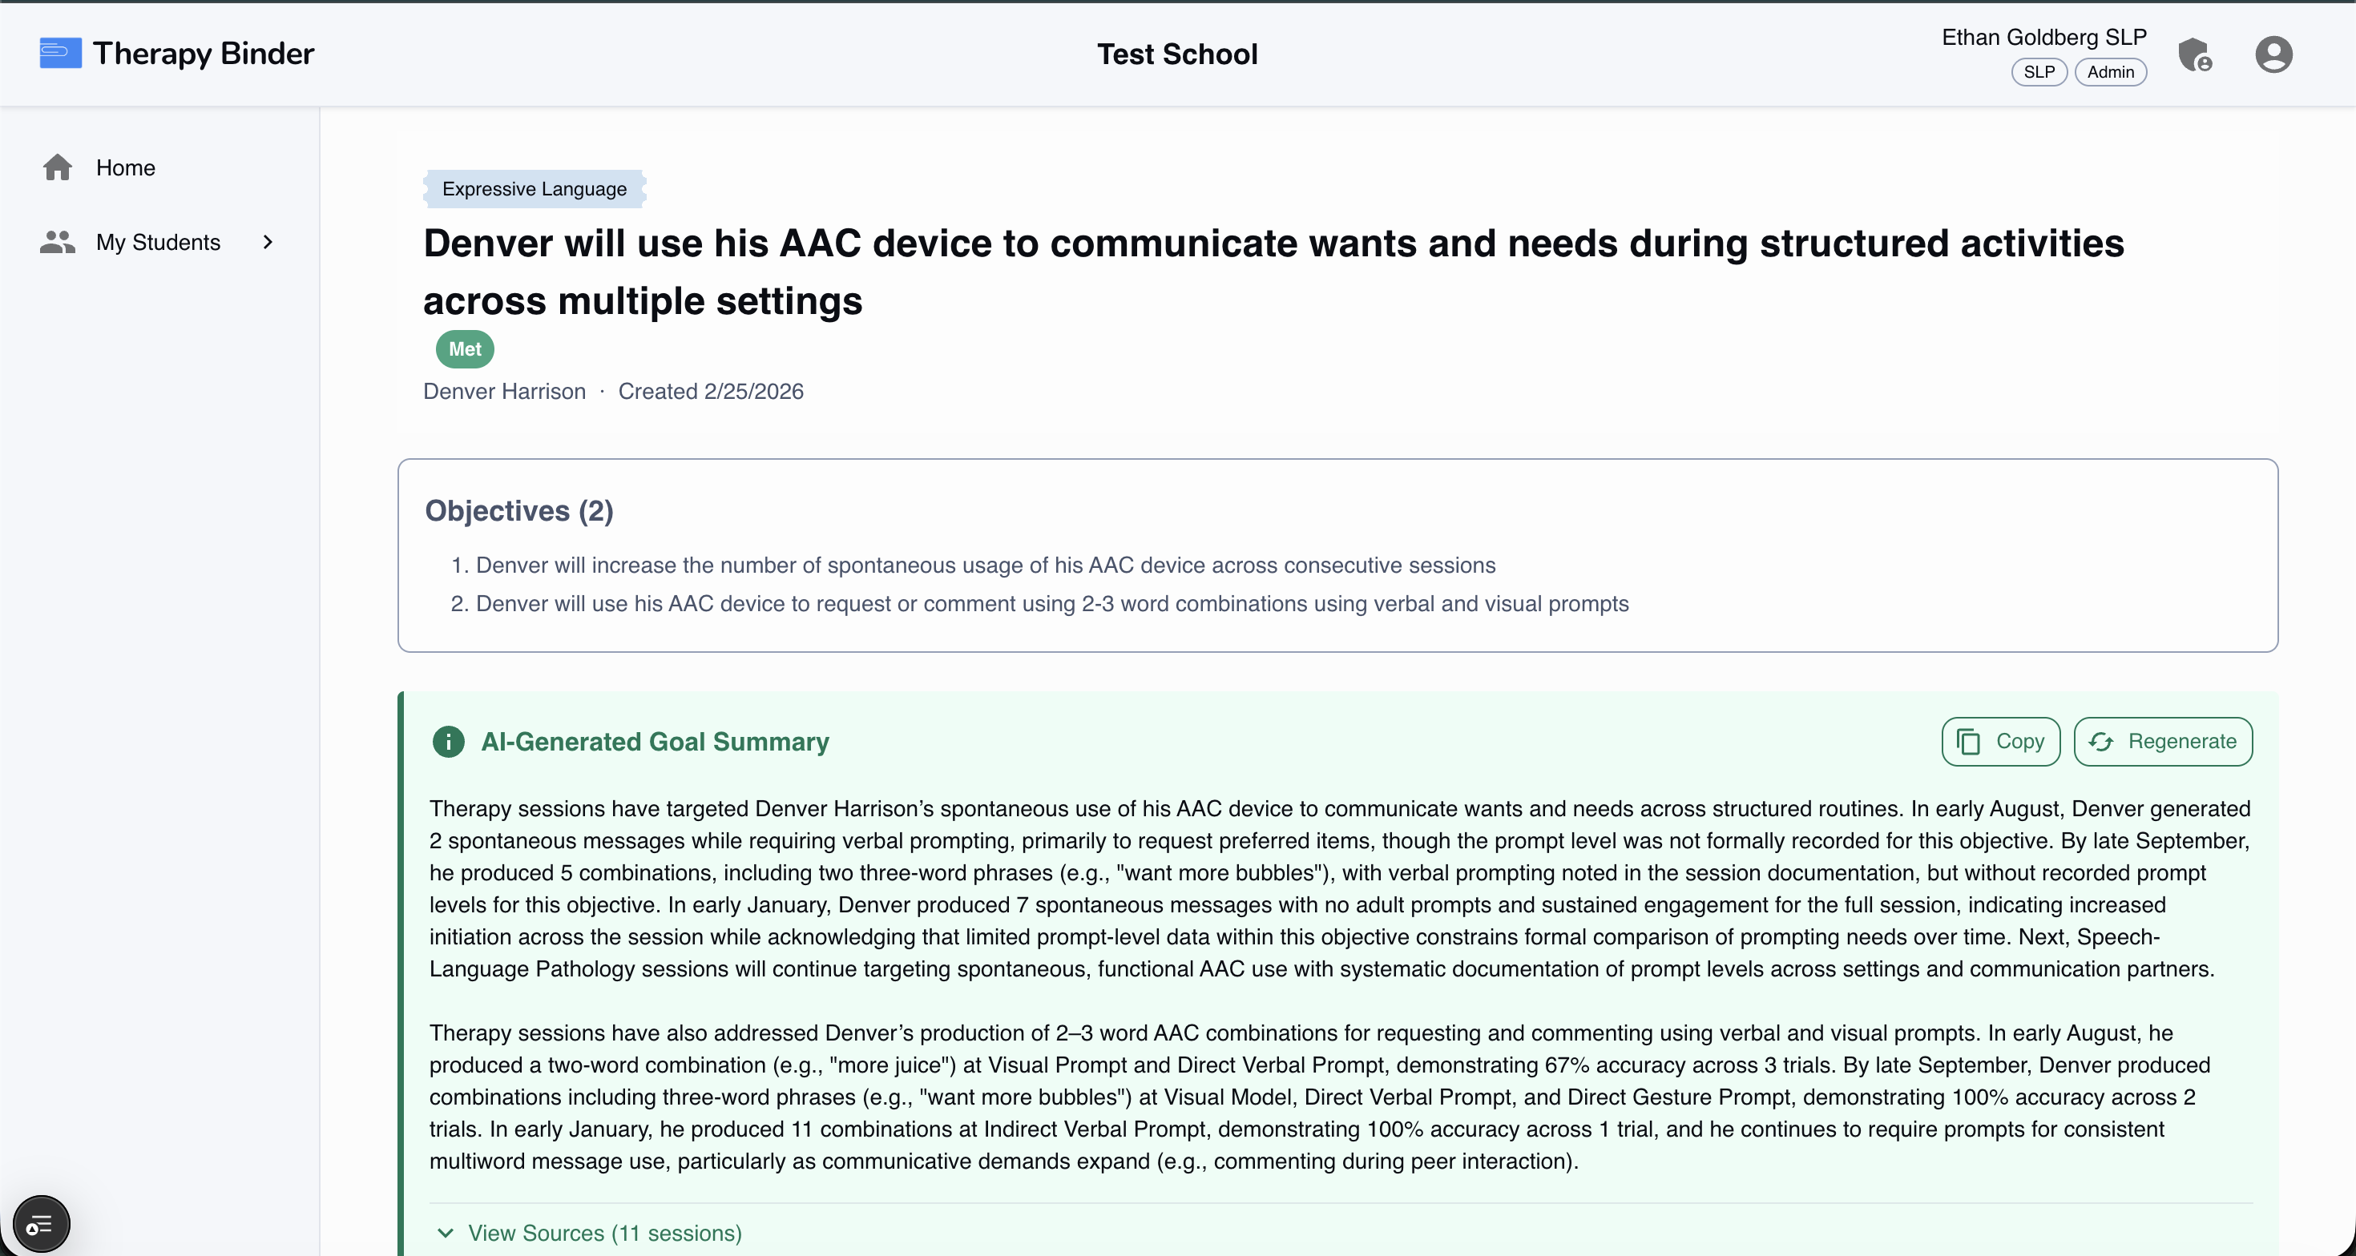Click the My Students people icon
This screenshot has width=2356, height=1256.
point(58,242)
